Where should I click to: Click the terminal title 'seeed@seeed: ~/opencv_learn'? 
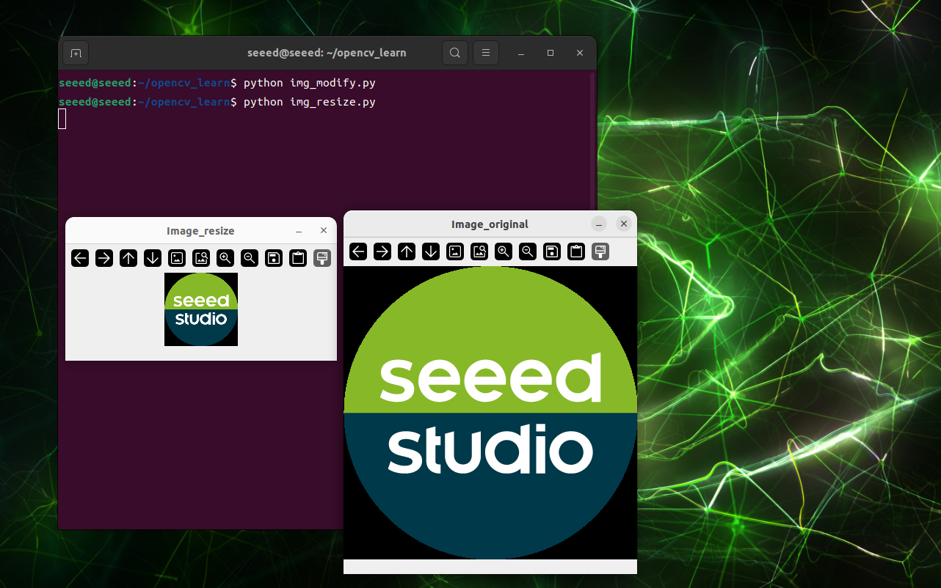327,53
